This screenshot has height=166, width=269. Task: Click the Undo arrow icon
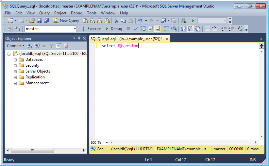(x=140, y=21)
